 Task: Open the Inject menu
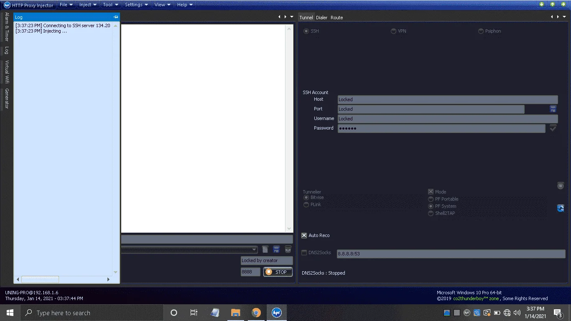(x=88, y=5)
